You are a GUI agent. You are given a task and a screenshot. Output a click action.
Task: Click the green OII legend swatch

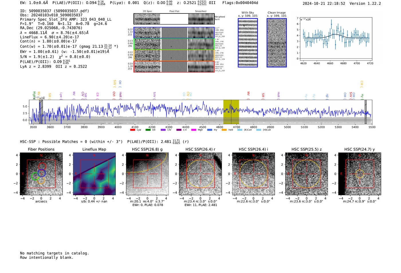(x=148, y=130)
